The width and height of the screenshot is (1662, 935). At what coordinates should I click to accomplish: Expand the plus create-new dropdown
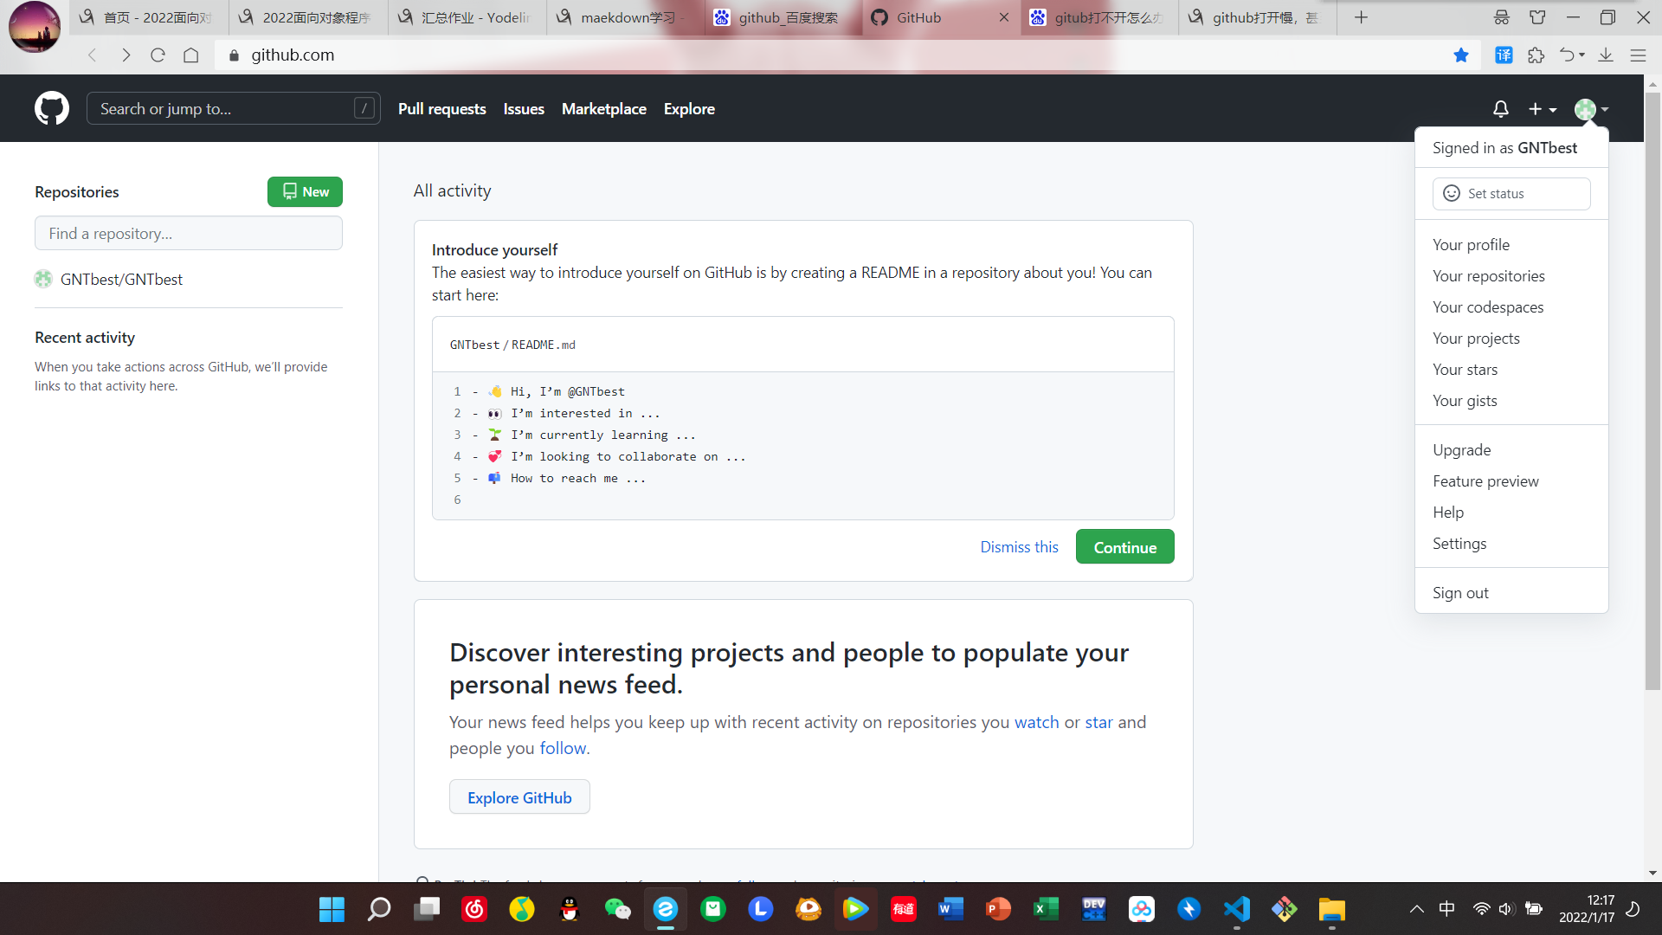point(1542,109)
